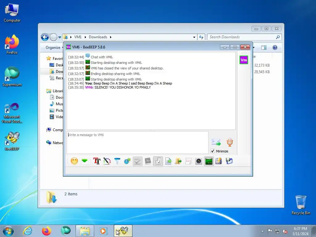The width and height of the screenshot is (316, 237).
Task: Select the Microsoft Visual Studio desktop shortcut
Action: point(12,113)
